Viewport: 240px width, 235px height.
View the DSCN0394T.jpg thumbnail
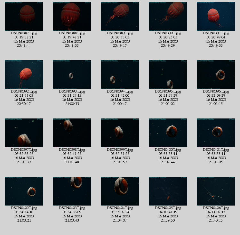120,75
